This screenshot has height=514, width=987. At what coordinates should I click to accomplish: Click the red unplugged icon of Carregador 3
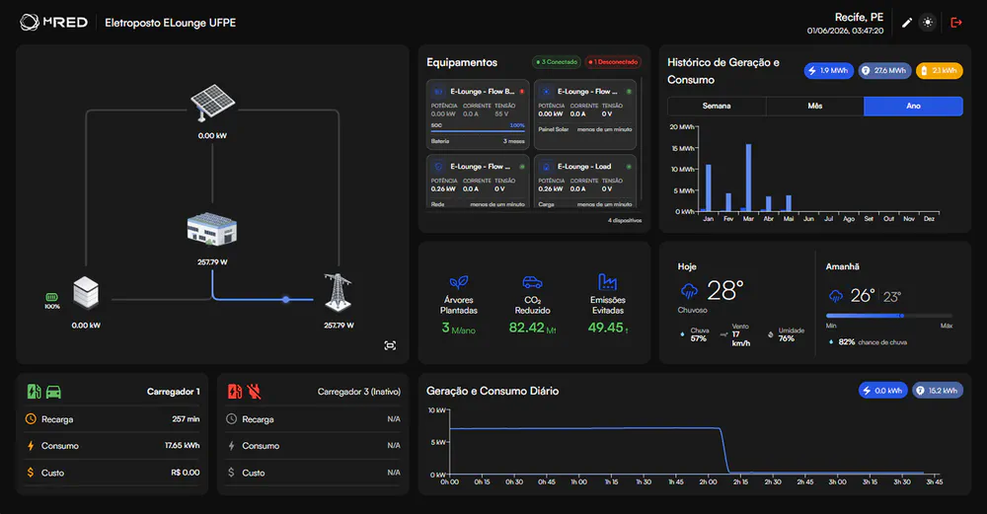point(255,392)
